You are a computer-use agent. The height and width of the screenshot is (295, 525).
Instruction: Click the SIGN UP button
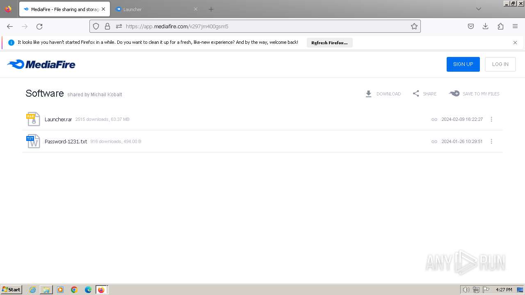pyautogui.click(x=463, y=64)
